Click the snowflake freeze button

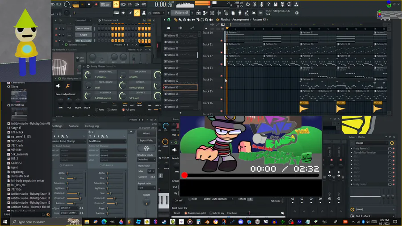(x=147, y=148)
